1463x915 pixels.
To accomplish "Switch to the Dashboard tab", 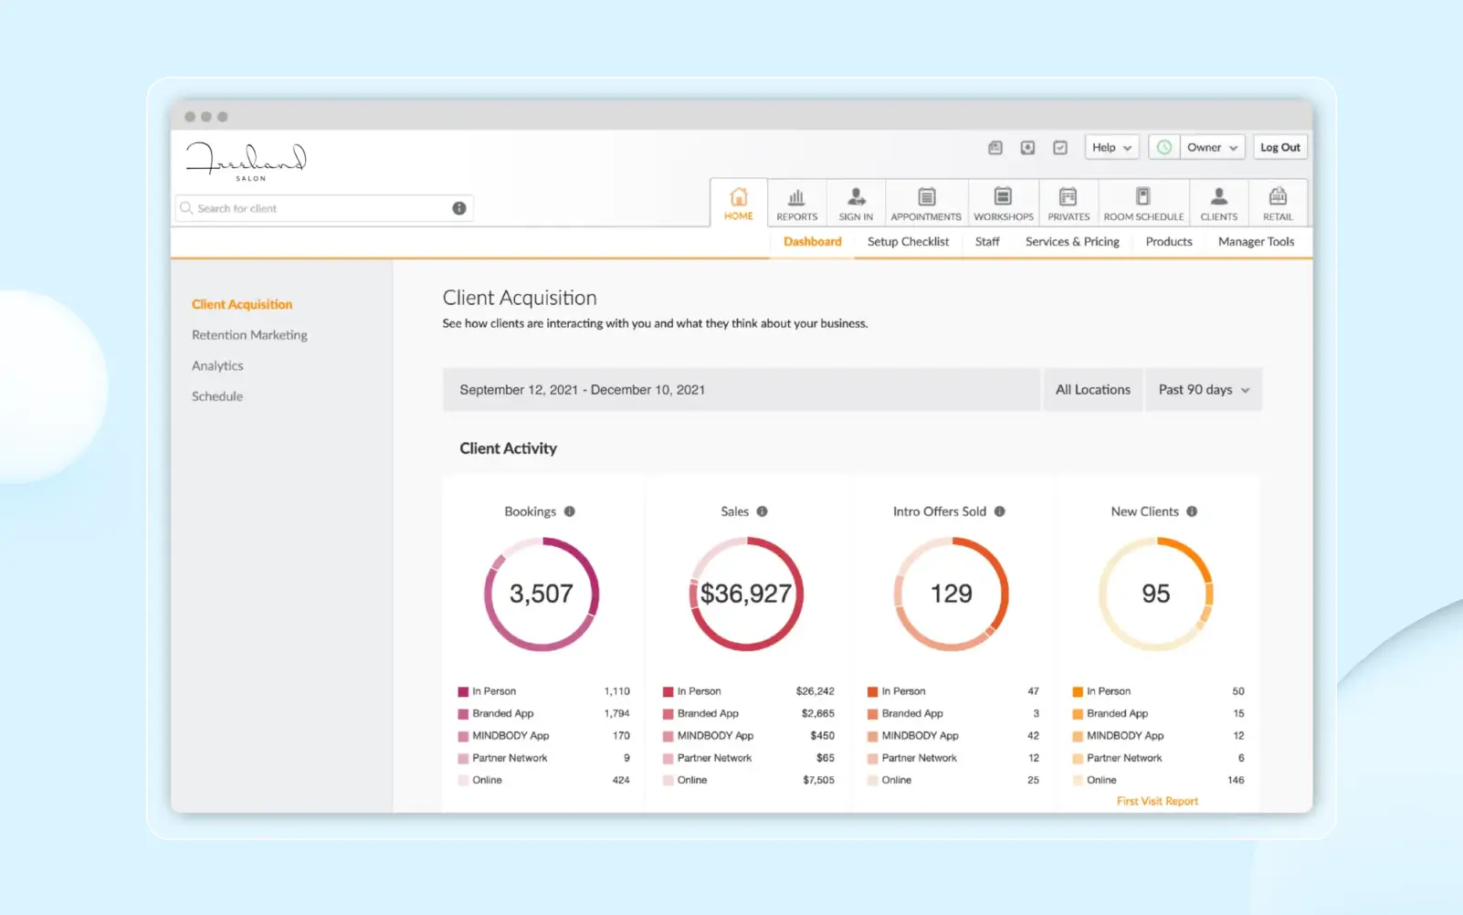I will point(812,242).
